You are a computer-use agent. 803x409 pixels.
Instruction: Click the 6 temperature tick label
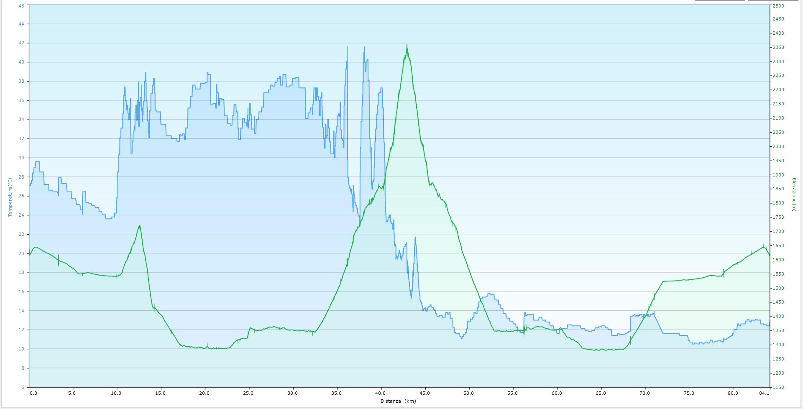(23, 387)
